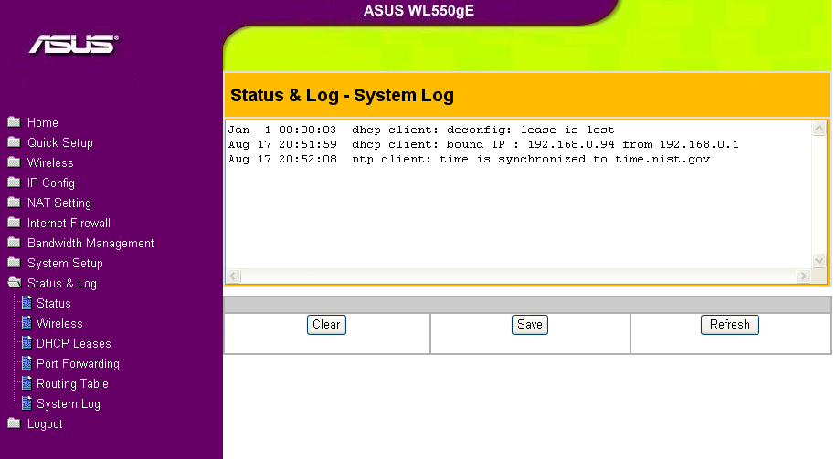The width and height of the screenshot is (837, 459).
Task: Click the page icon next to DHCP Leases
Action: coord(26,343)
